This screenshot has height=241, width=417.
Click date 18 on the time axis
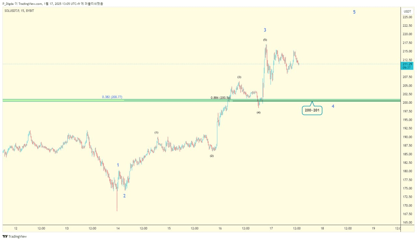[x=322, y=228]
